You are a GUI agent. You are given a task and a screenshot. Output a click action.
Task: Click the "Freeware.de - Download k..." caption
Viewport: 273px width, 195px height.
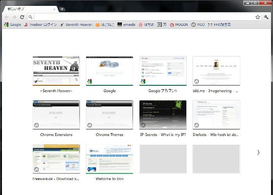[56, 179]
